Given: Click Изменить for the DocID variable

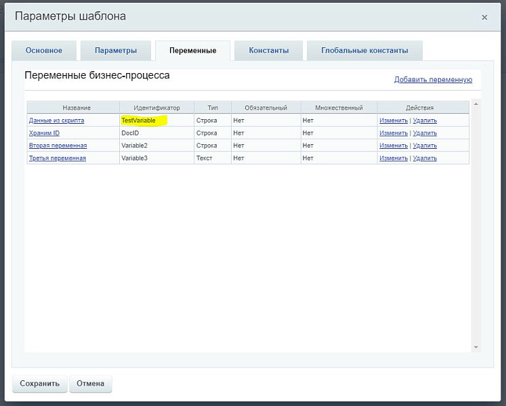Looking at the screenshot, I should (393, 133).
